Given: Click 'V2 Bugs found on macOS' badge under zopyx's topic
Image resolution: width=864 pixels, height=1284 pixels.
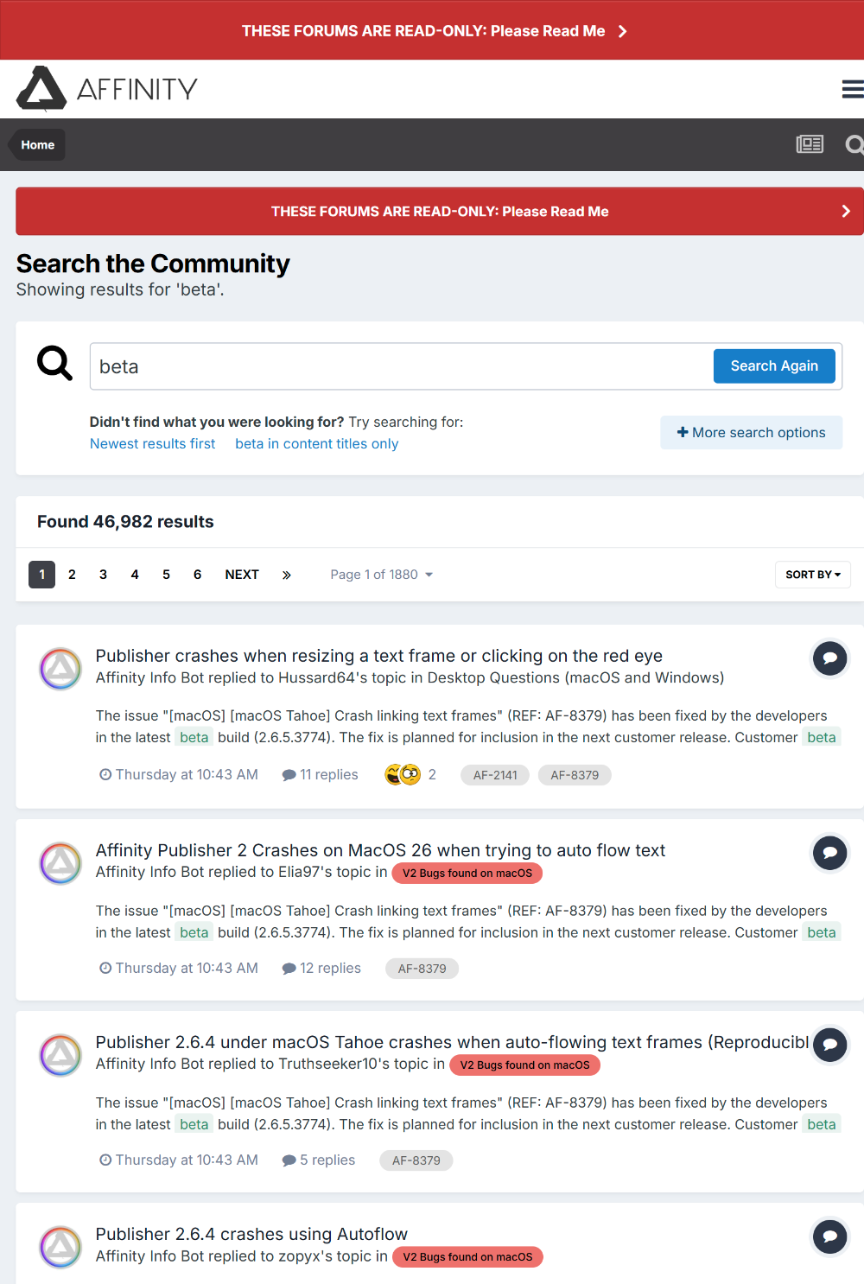Looking at the screenshot, I should [467, 1256].
